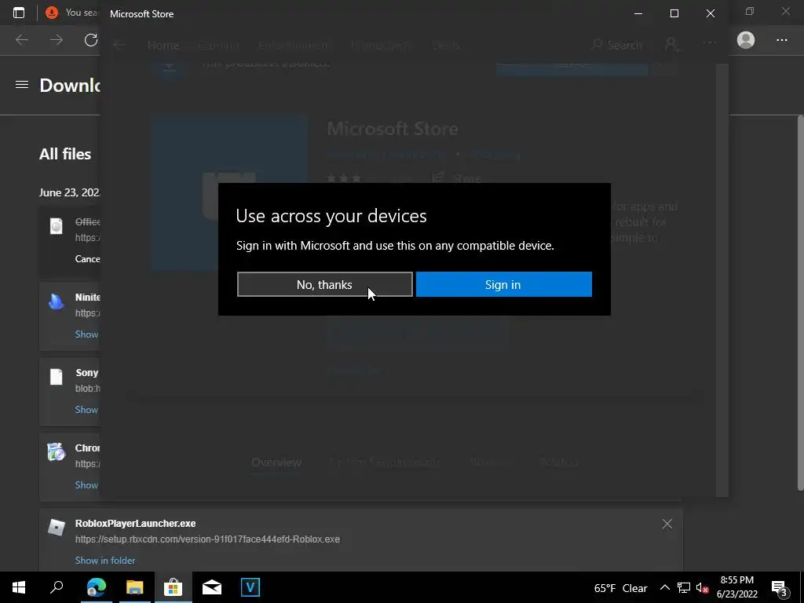Screen dimensions: 804x603
Task: Click the Edge page vertical scrollbar
Action: [800, 302]
